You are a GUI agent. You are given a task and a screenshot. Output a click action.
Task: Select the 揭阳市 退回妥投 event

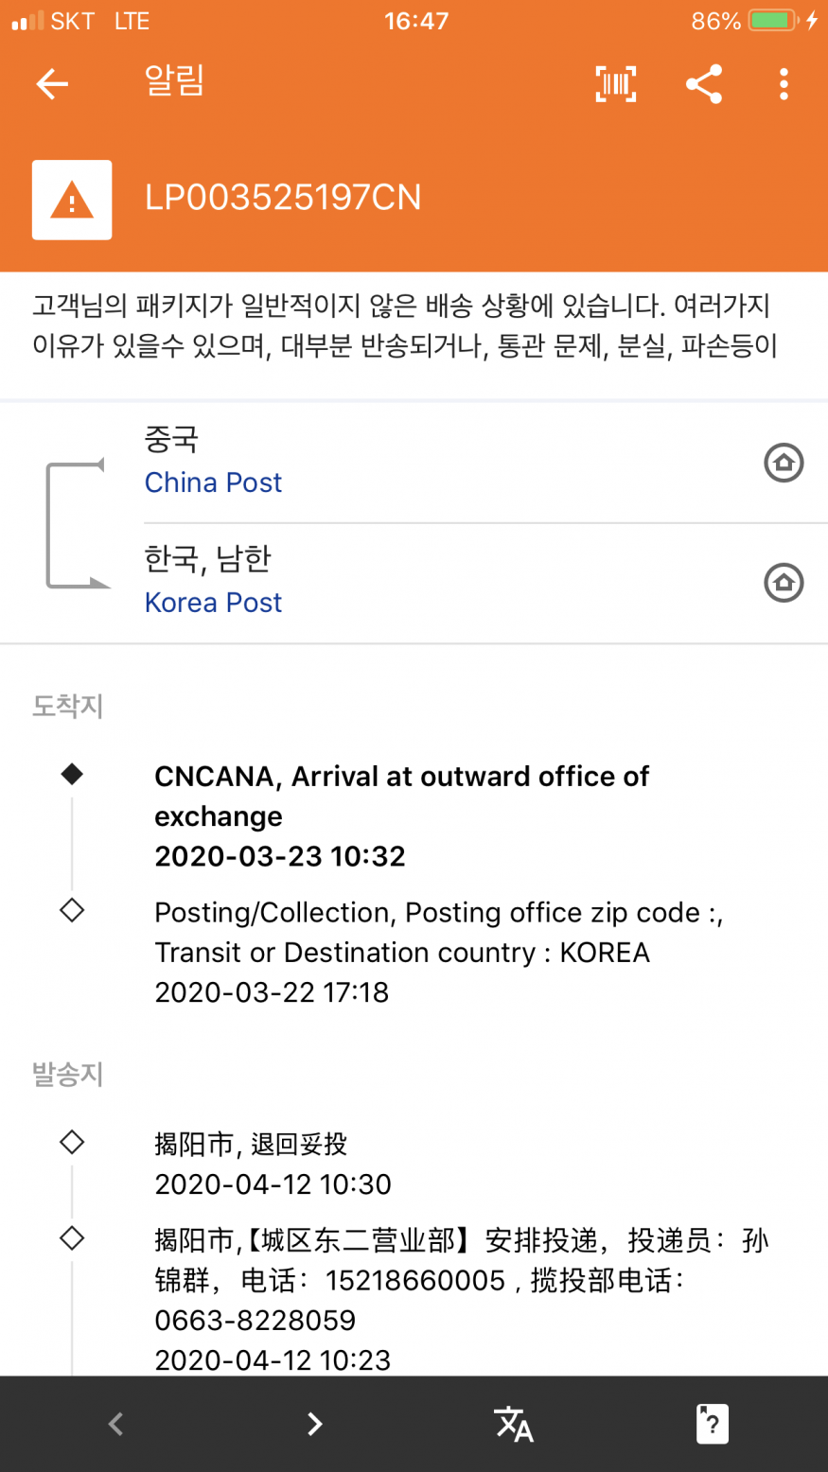tap(273, 1164)
